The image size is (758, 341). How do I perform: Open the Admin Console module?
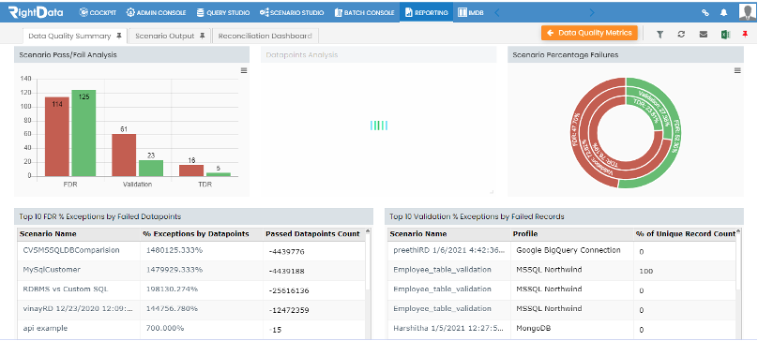coord(156,12)
